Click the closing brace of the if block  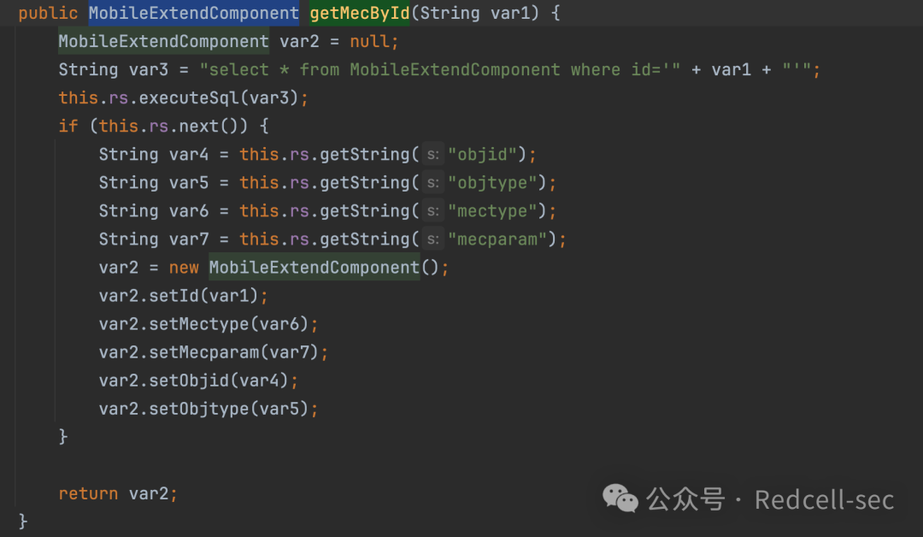click(x=63, y=436)
